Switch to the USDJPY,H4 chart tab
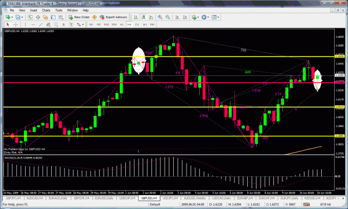348x209 pixels. pyautogui.click(x=170, y=198)
